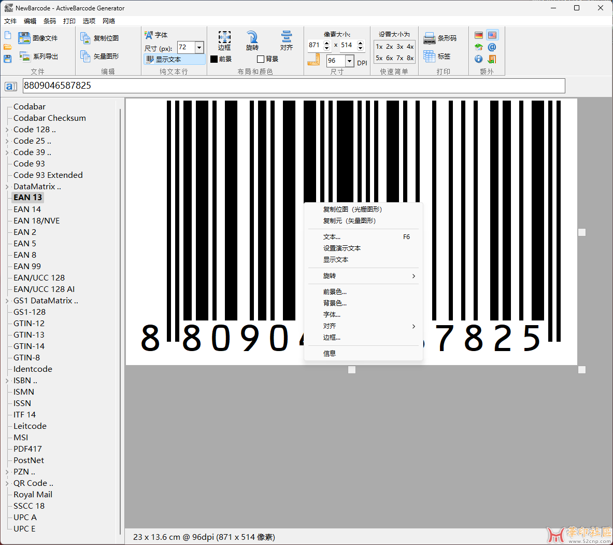Viewport: 613px width, 545px height.
Task: Toggle the 显示文本 show text button
Action: click(174, 60)
